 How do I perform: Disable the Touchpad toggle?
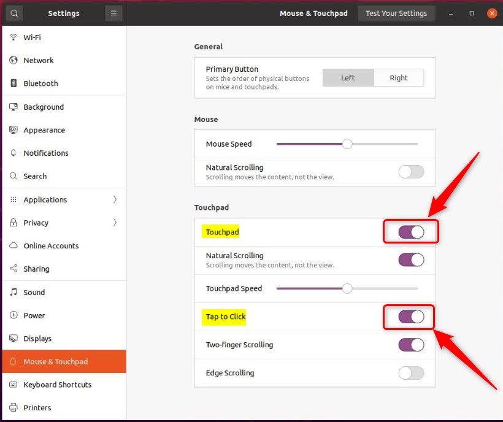[x=410, y=231]
